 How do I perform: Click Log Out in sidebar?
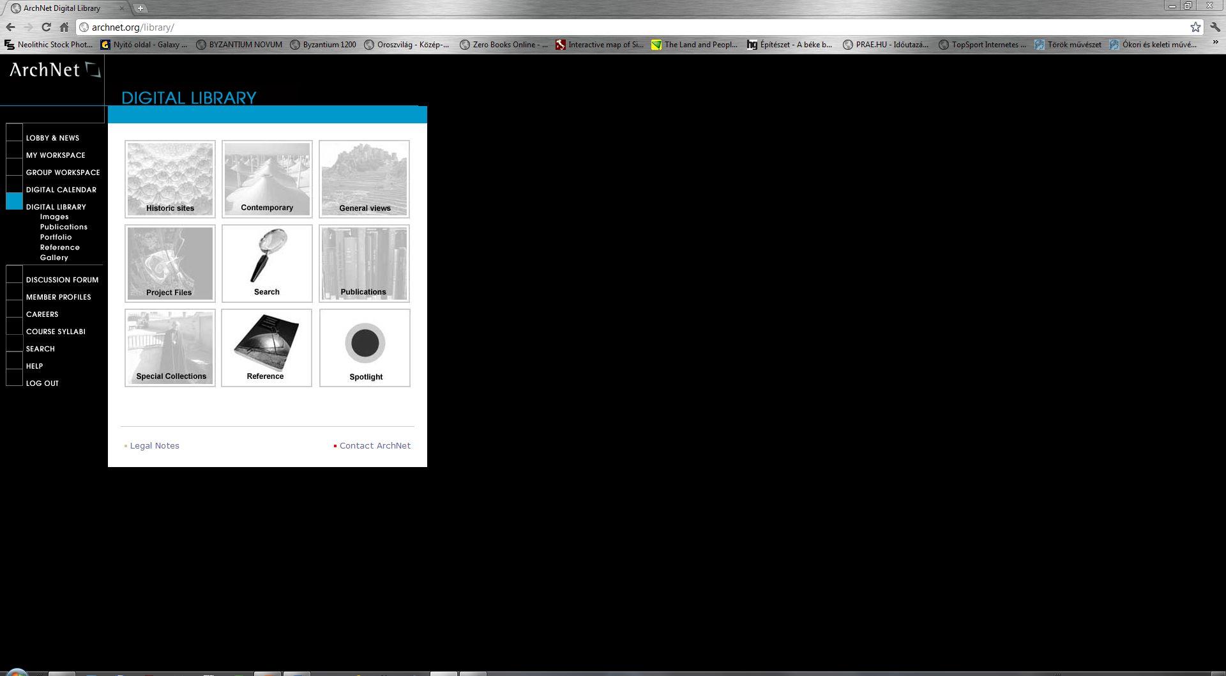[x=42, y=383]
